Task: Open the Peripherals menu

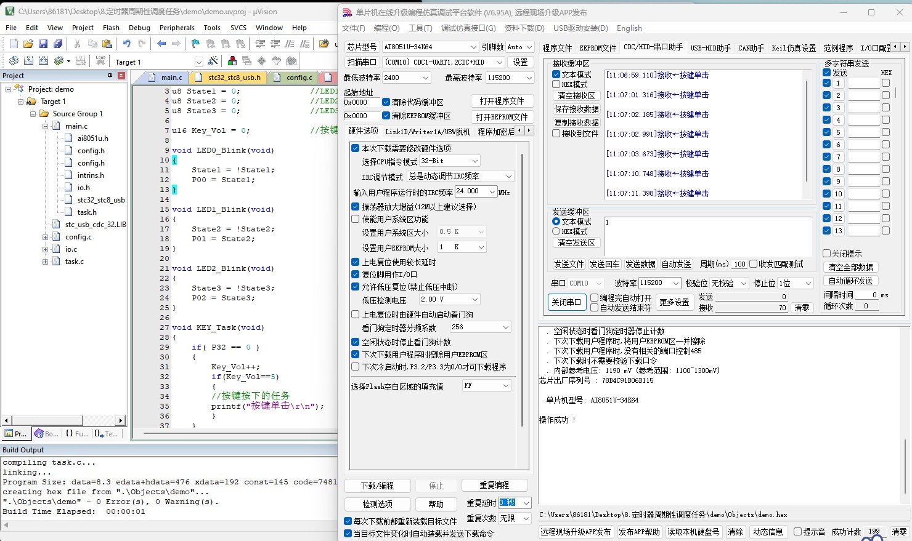Action: [177, 28]
